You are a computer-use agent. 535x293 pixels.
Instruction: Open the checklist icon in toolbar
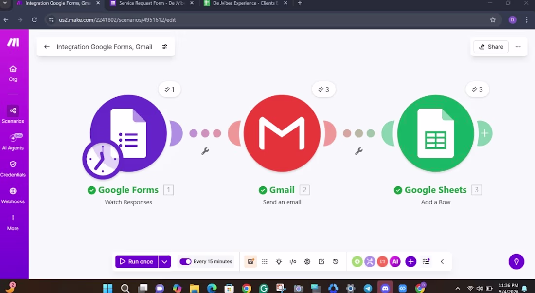[x=426, y=261]
